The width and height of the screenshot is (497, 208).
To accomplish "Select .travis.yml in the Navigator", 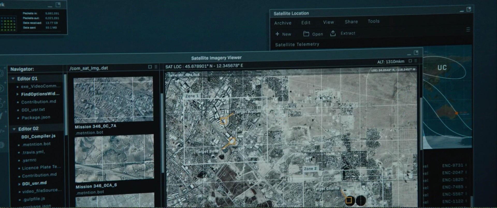I will coord(33,152).
